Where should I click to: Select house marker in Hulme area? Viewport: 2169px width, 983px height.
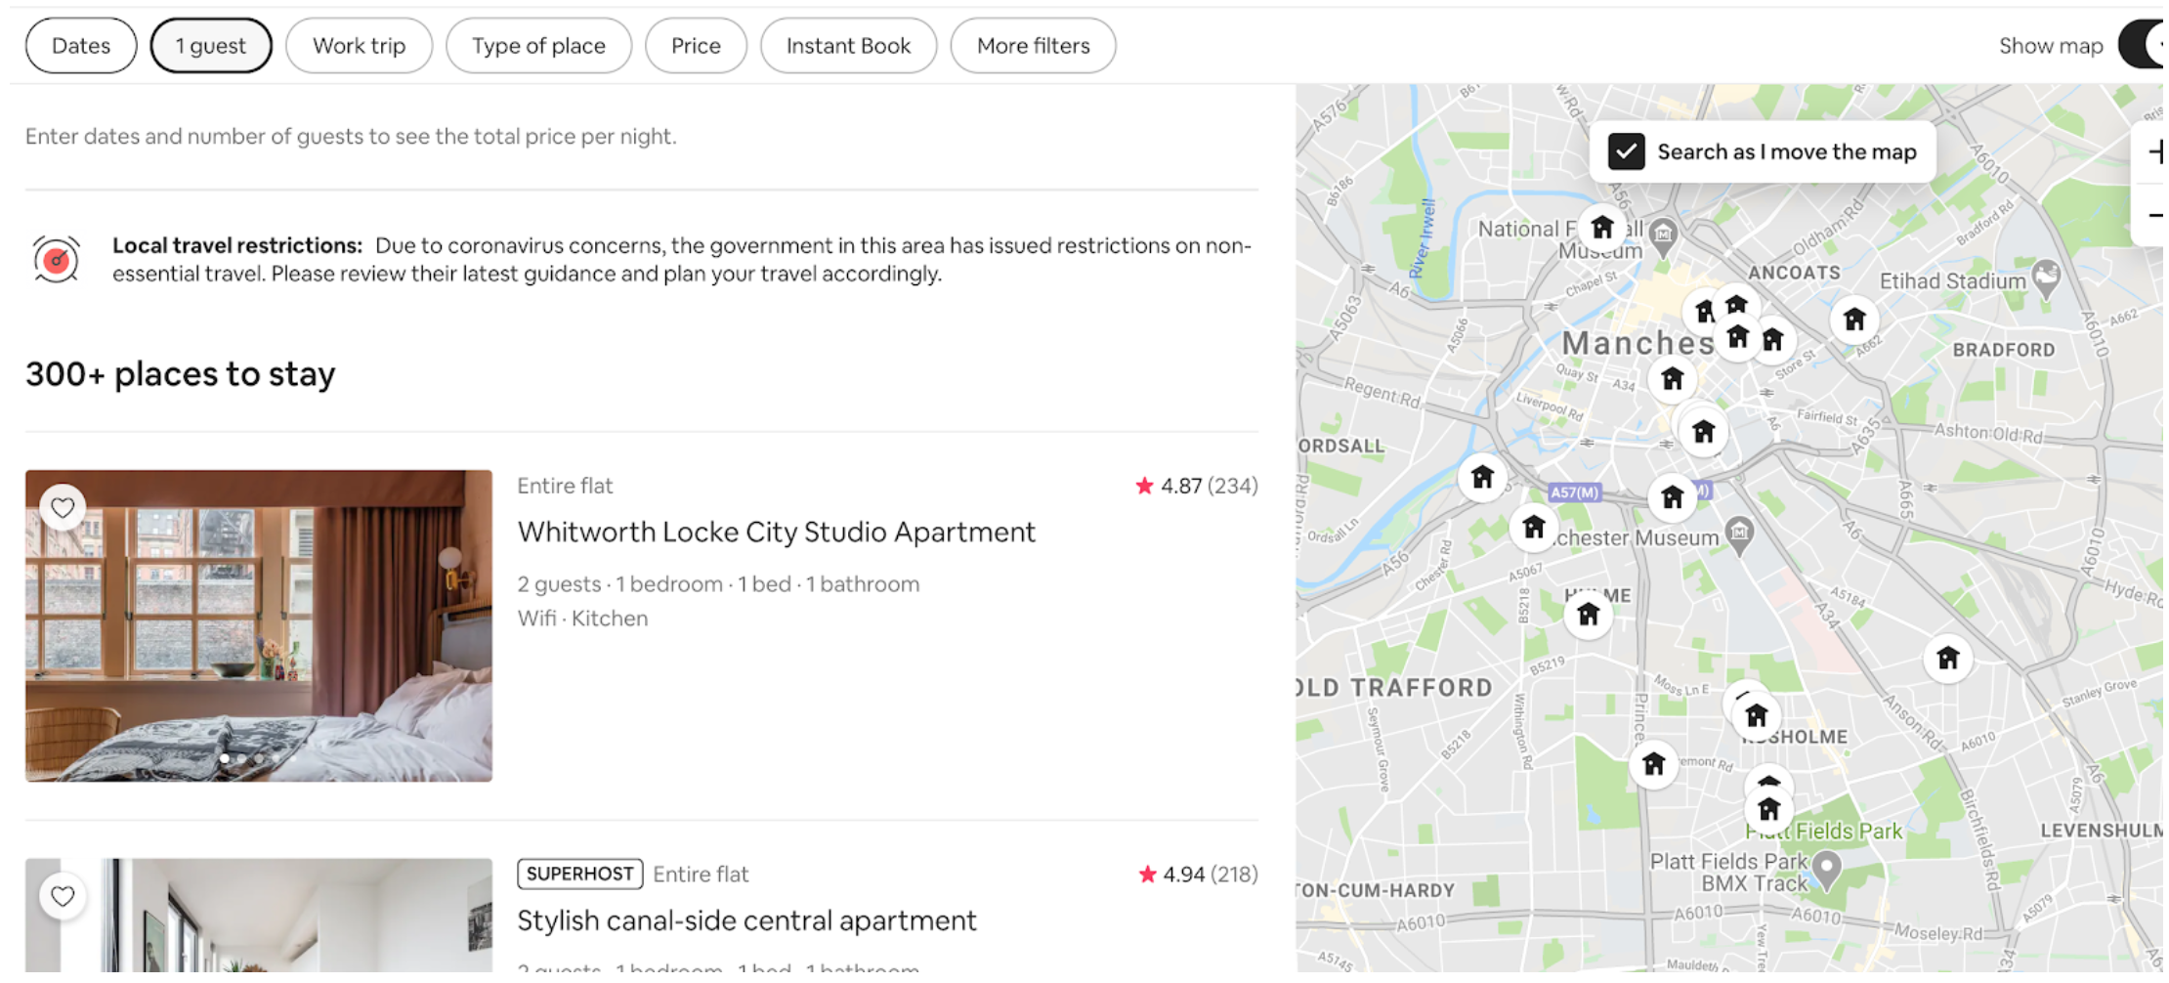(x=1588, y=615)
